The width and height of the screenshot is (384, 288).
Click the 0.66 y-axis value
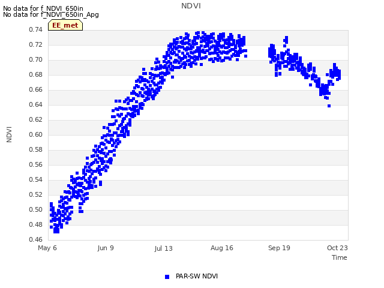click(x=36, y=89)
